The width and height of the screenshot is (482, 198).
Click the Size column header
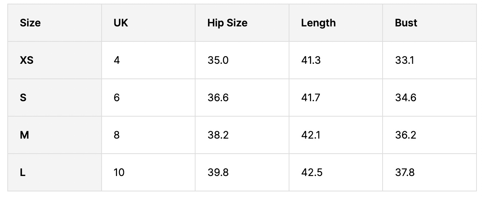(x=30, y=23)
